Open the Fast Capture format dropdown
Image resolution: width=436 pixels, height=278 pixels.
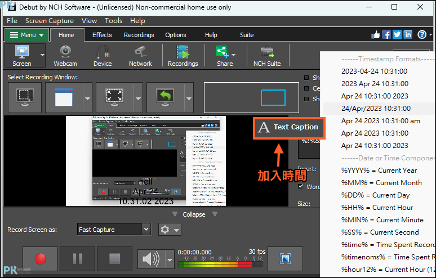click(146, 230)
